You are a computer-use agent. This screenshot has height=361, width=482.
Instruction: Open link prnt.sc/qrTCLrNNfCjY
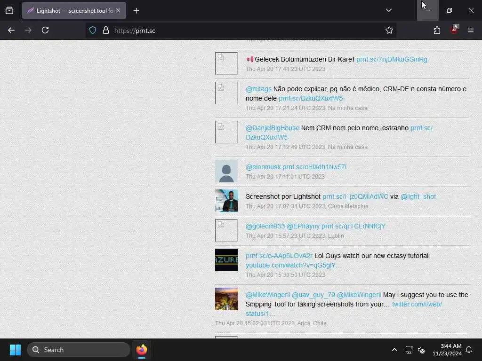coord(353,226)
